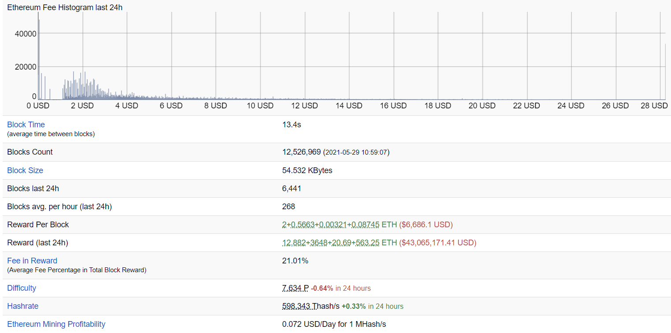
Task: Click the 21.01% fee percentage value
Action: coord(295,261)
